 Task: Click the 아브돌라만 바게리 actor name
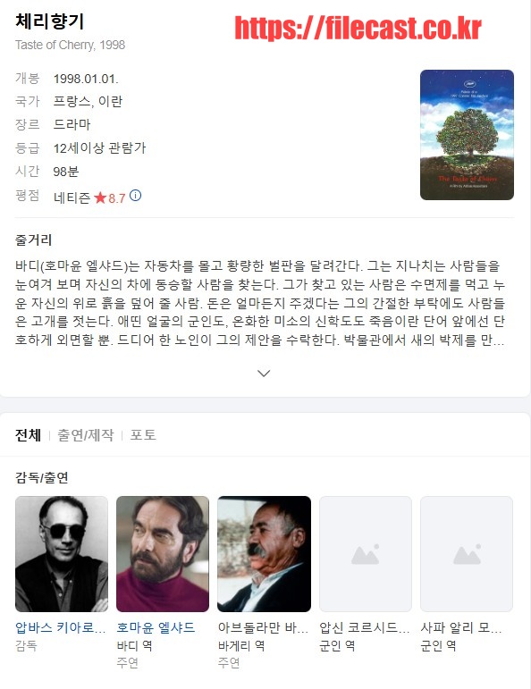click(264, 627)
